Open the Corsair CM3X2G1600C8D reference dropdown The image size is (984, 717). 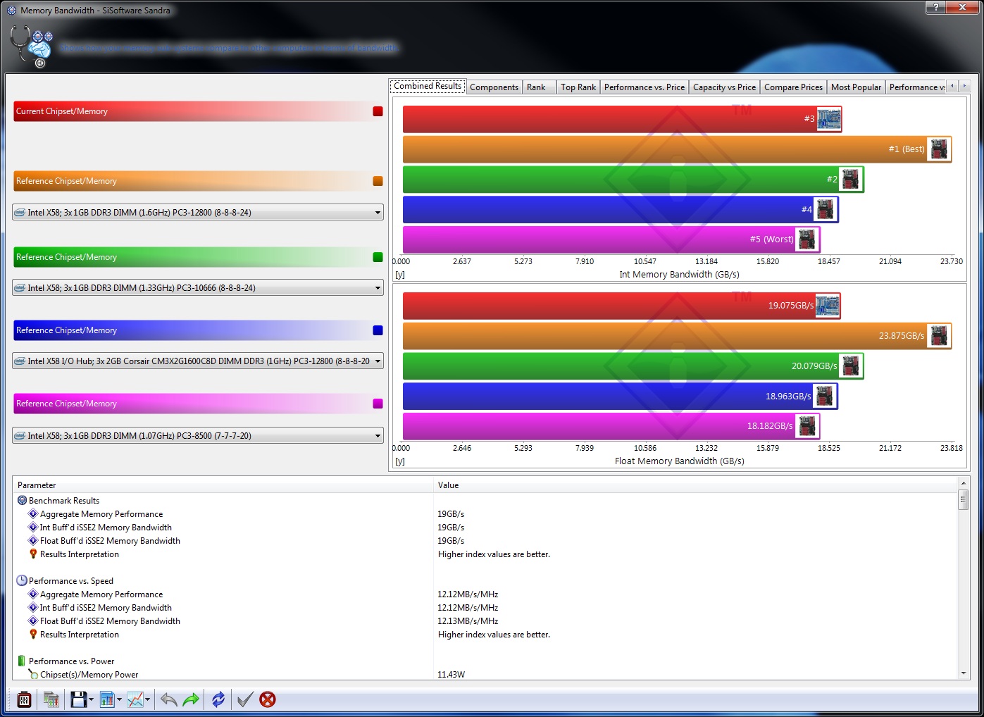click(198, 361)
